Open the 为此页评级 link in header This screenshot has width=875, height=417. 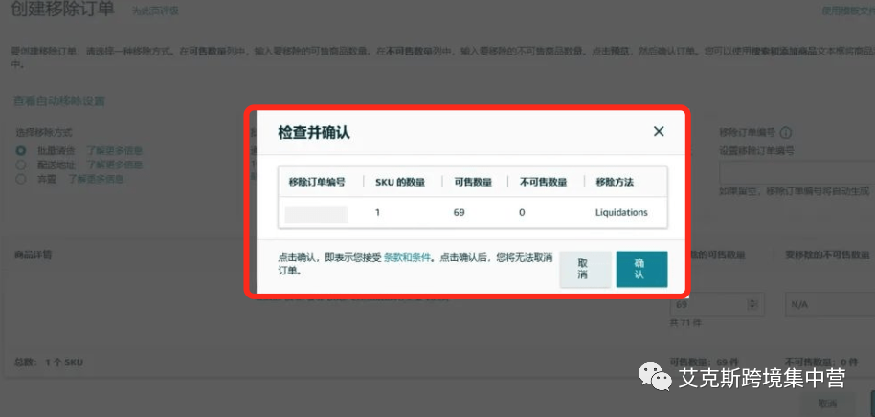click(156, 11)
